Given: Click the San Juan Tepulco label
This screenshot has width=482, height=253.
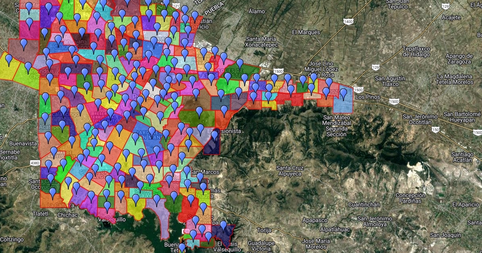Looking at the screenshot, I should coord(397,4).
